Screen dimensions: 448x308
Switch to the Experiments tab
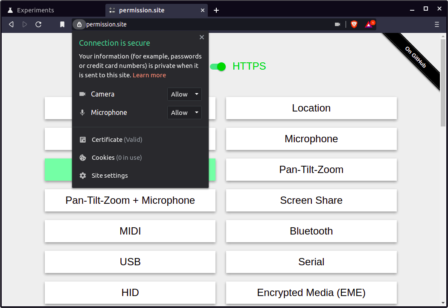53,10
